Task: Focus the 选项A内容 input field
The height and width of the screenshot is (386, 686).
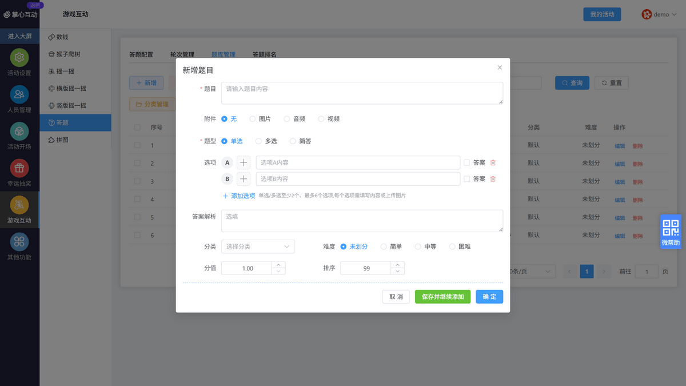Action: [x=358, y=163]
